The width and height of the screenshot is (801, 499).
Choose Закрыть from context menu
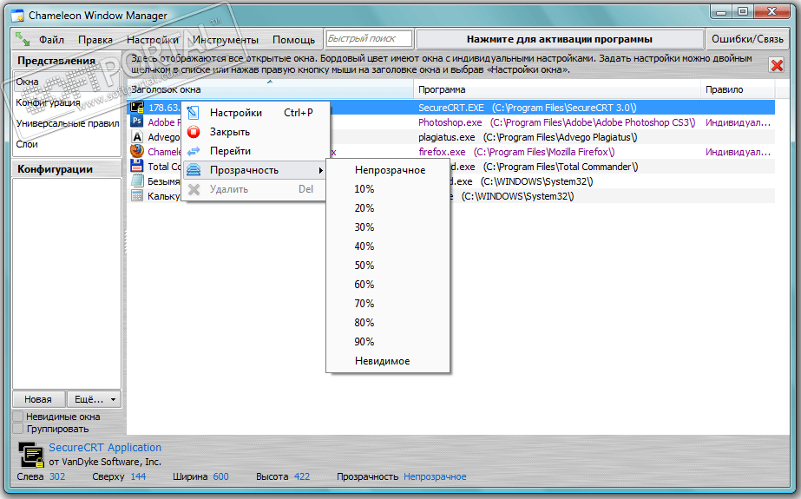(x=254, y=132)
